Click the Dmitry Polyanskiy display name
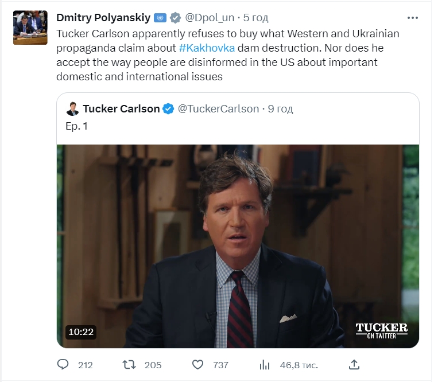The image size is (434, 382). tap(103, 18)
